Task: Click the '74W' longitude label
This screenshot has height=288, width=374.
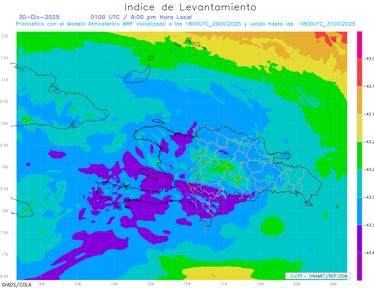Action: pyautogui.click(x=114, y=284)
